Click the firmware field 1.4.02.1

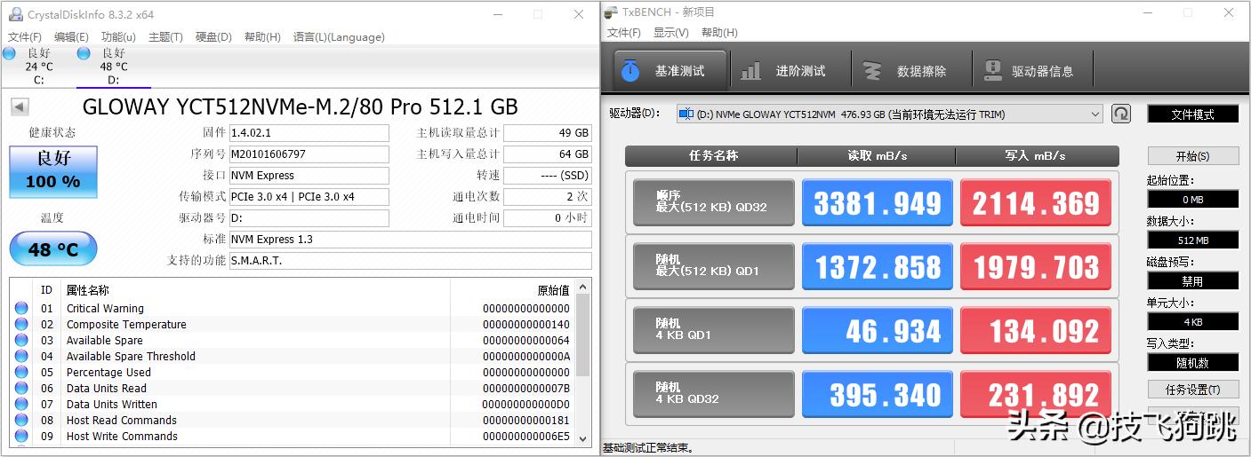(x=309, y=133)
